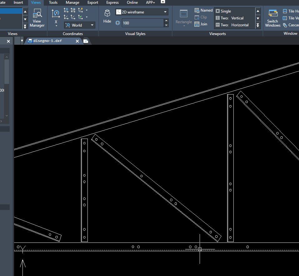Image resolution: width=299 pixels, height=276 pixels.
Task: Click the value 100 input field
Action: click(143, 23)
